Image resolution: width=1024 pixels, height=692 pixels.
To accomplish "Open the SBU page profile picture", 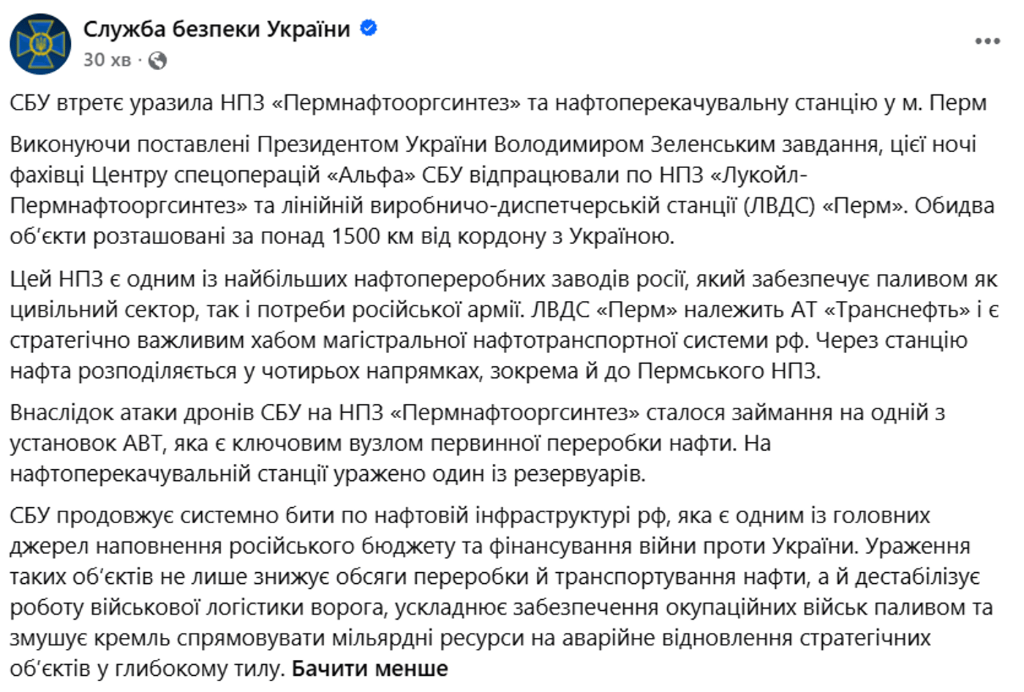I will (40, 44).
